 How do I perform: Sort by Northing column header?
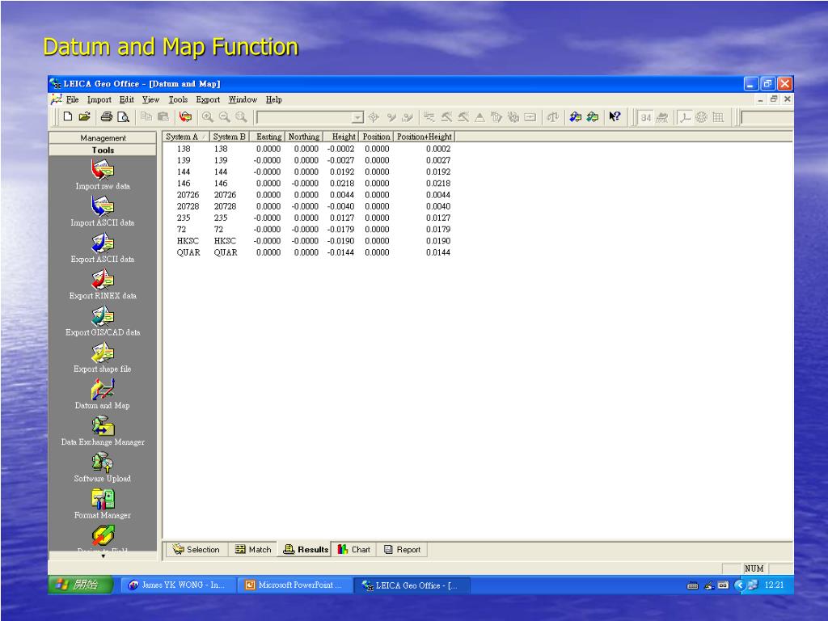pyautogui.click(x=304, y=137)
